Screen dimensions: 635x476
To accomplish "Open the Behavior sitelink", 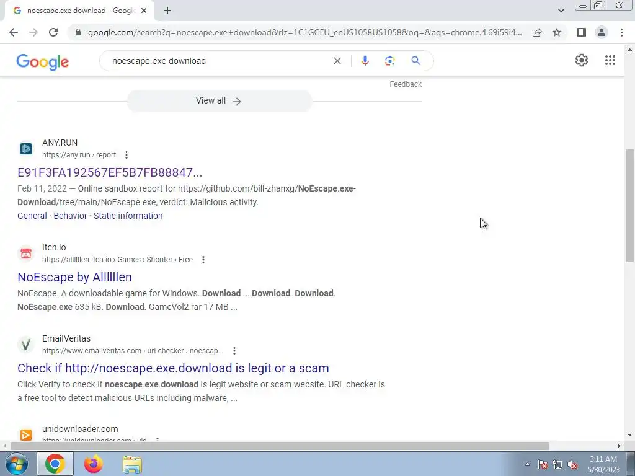I will tap(70, 216).
